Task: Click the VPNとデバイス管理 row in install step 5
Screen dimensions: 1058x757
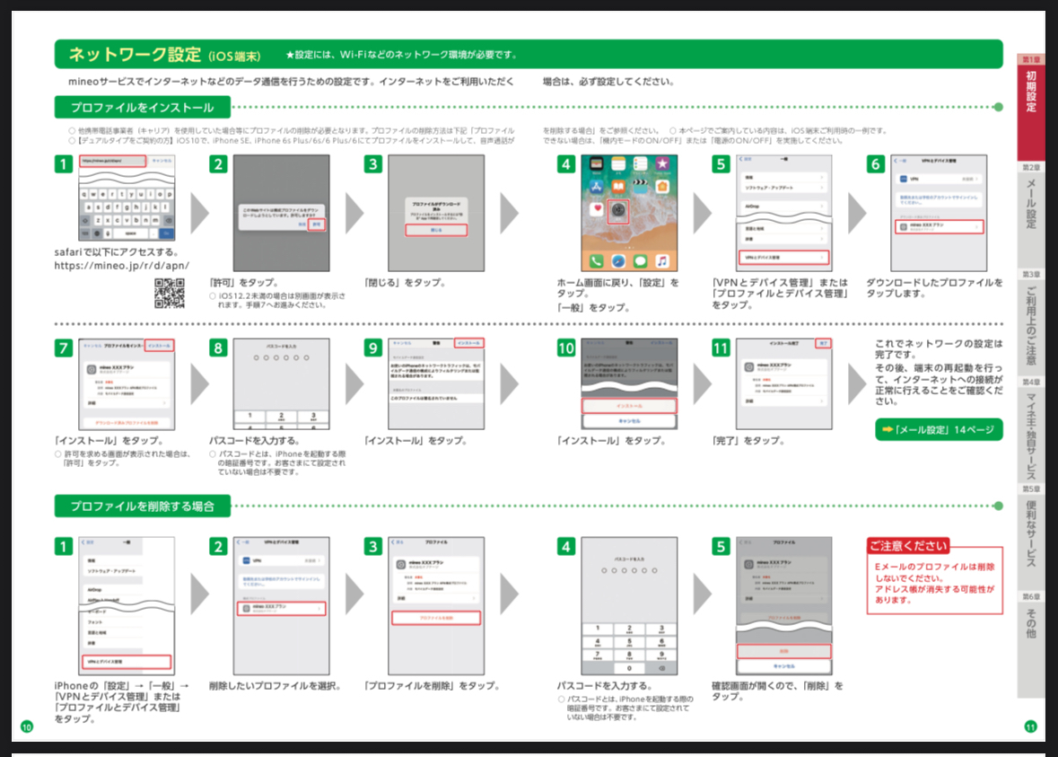Action: pyautogui.click(x=783, y=258)
